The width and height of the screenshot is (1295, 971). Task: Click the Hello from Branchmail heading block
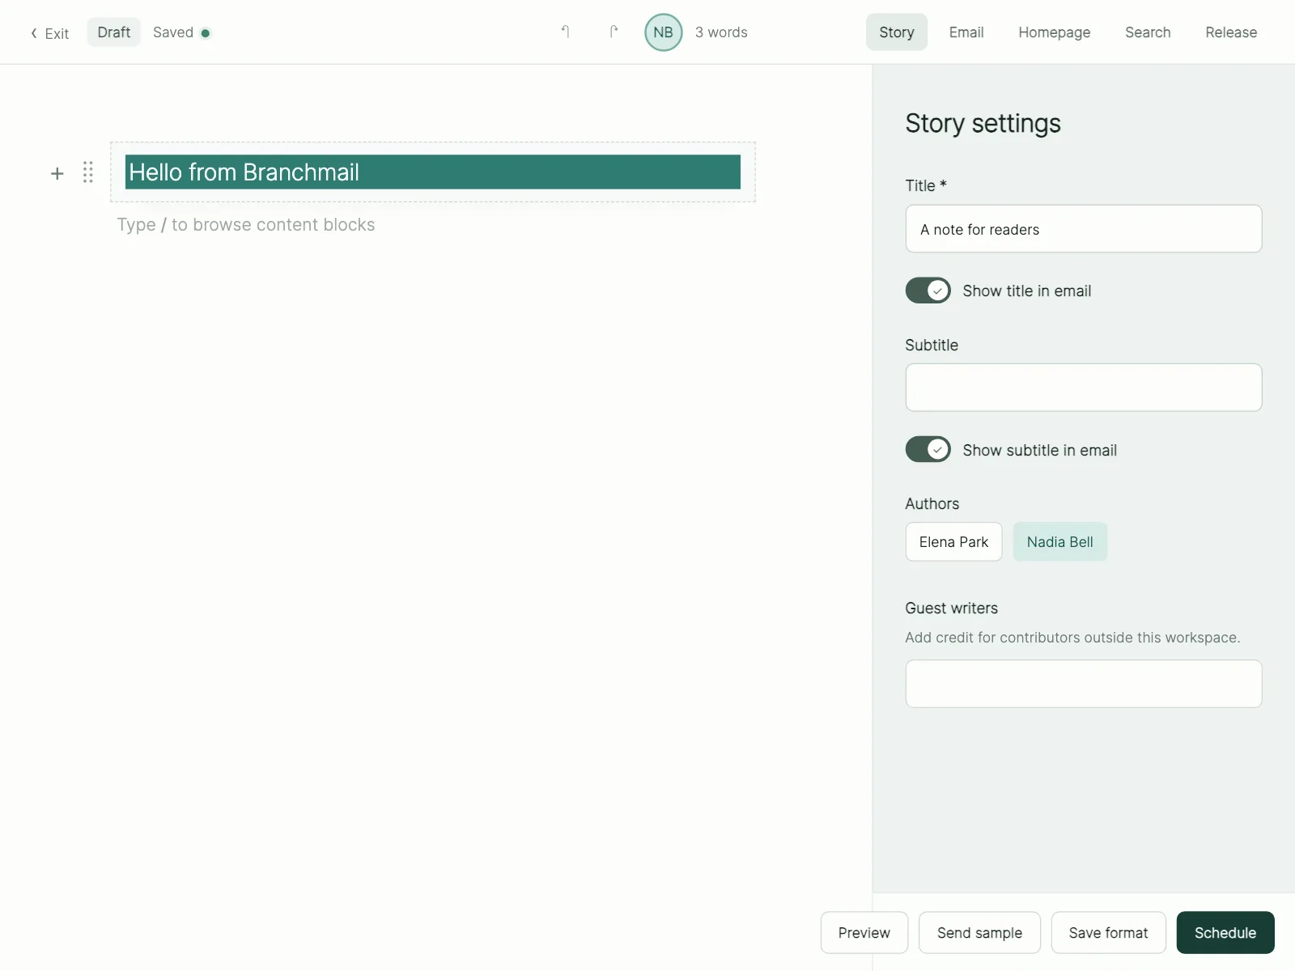point(433,172)
